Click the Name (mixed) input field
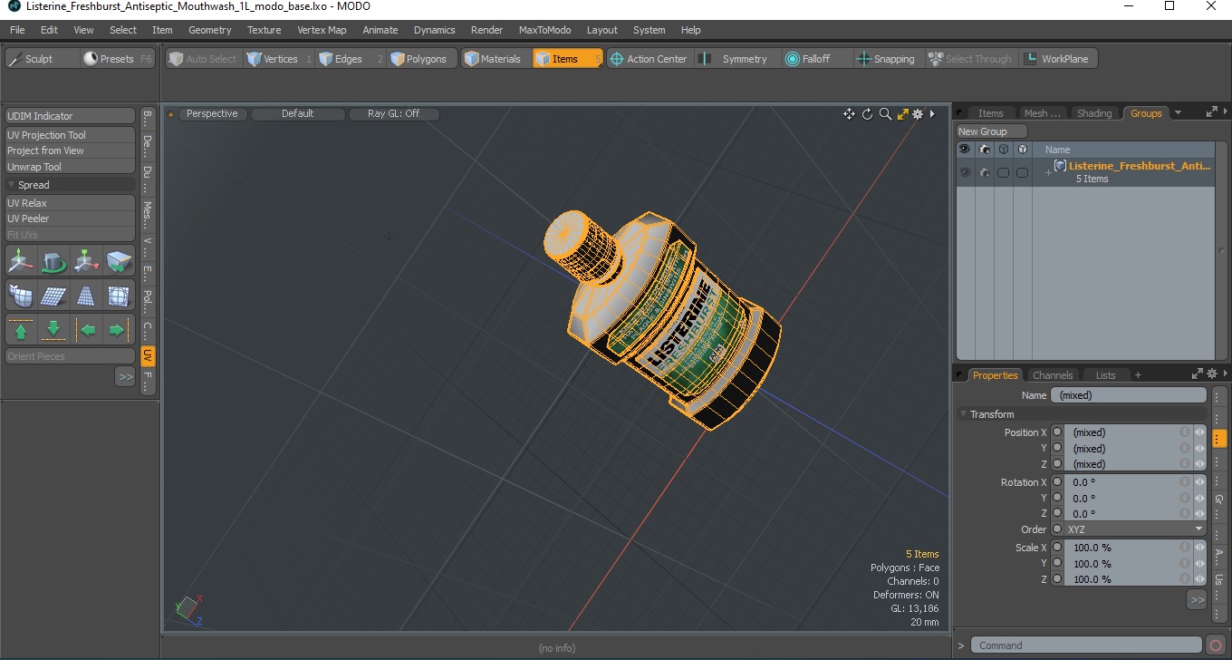1232x660 pixels. coord(1129,395)
